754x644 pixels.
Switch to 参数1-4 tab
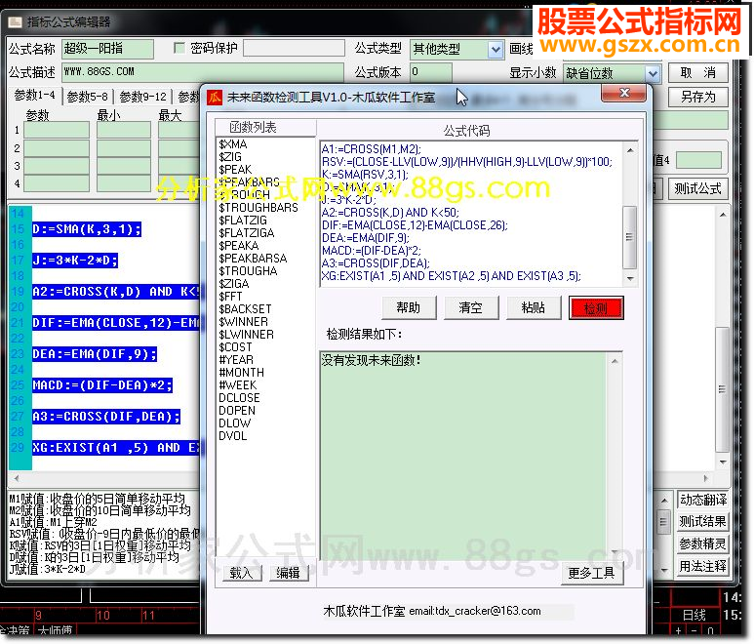(x=35, y=96)
